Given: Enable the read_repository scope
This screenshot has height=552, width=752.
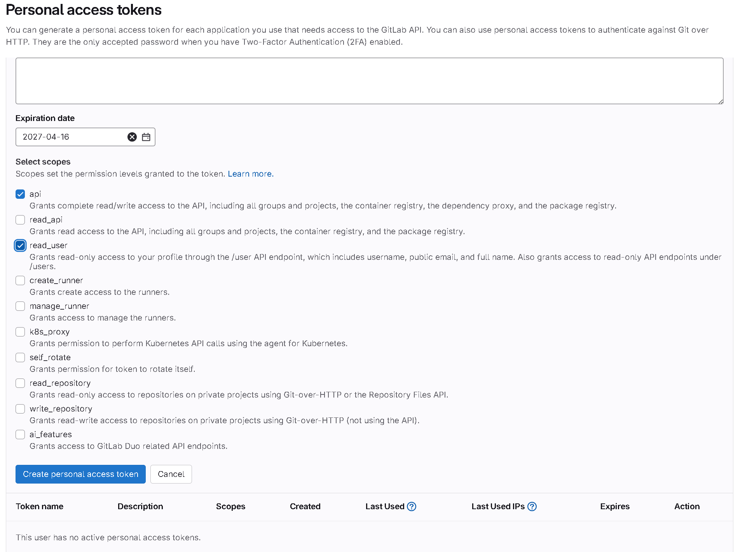Looking at the screenshot, I should pyautogui.click(x=20, y=383).
